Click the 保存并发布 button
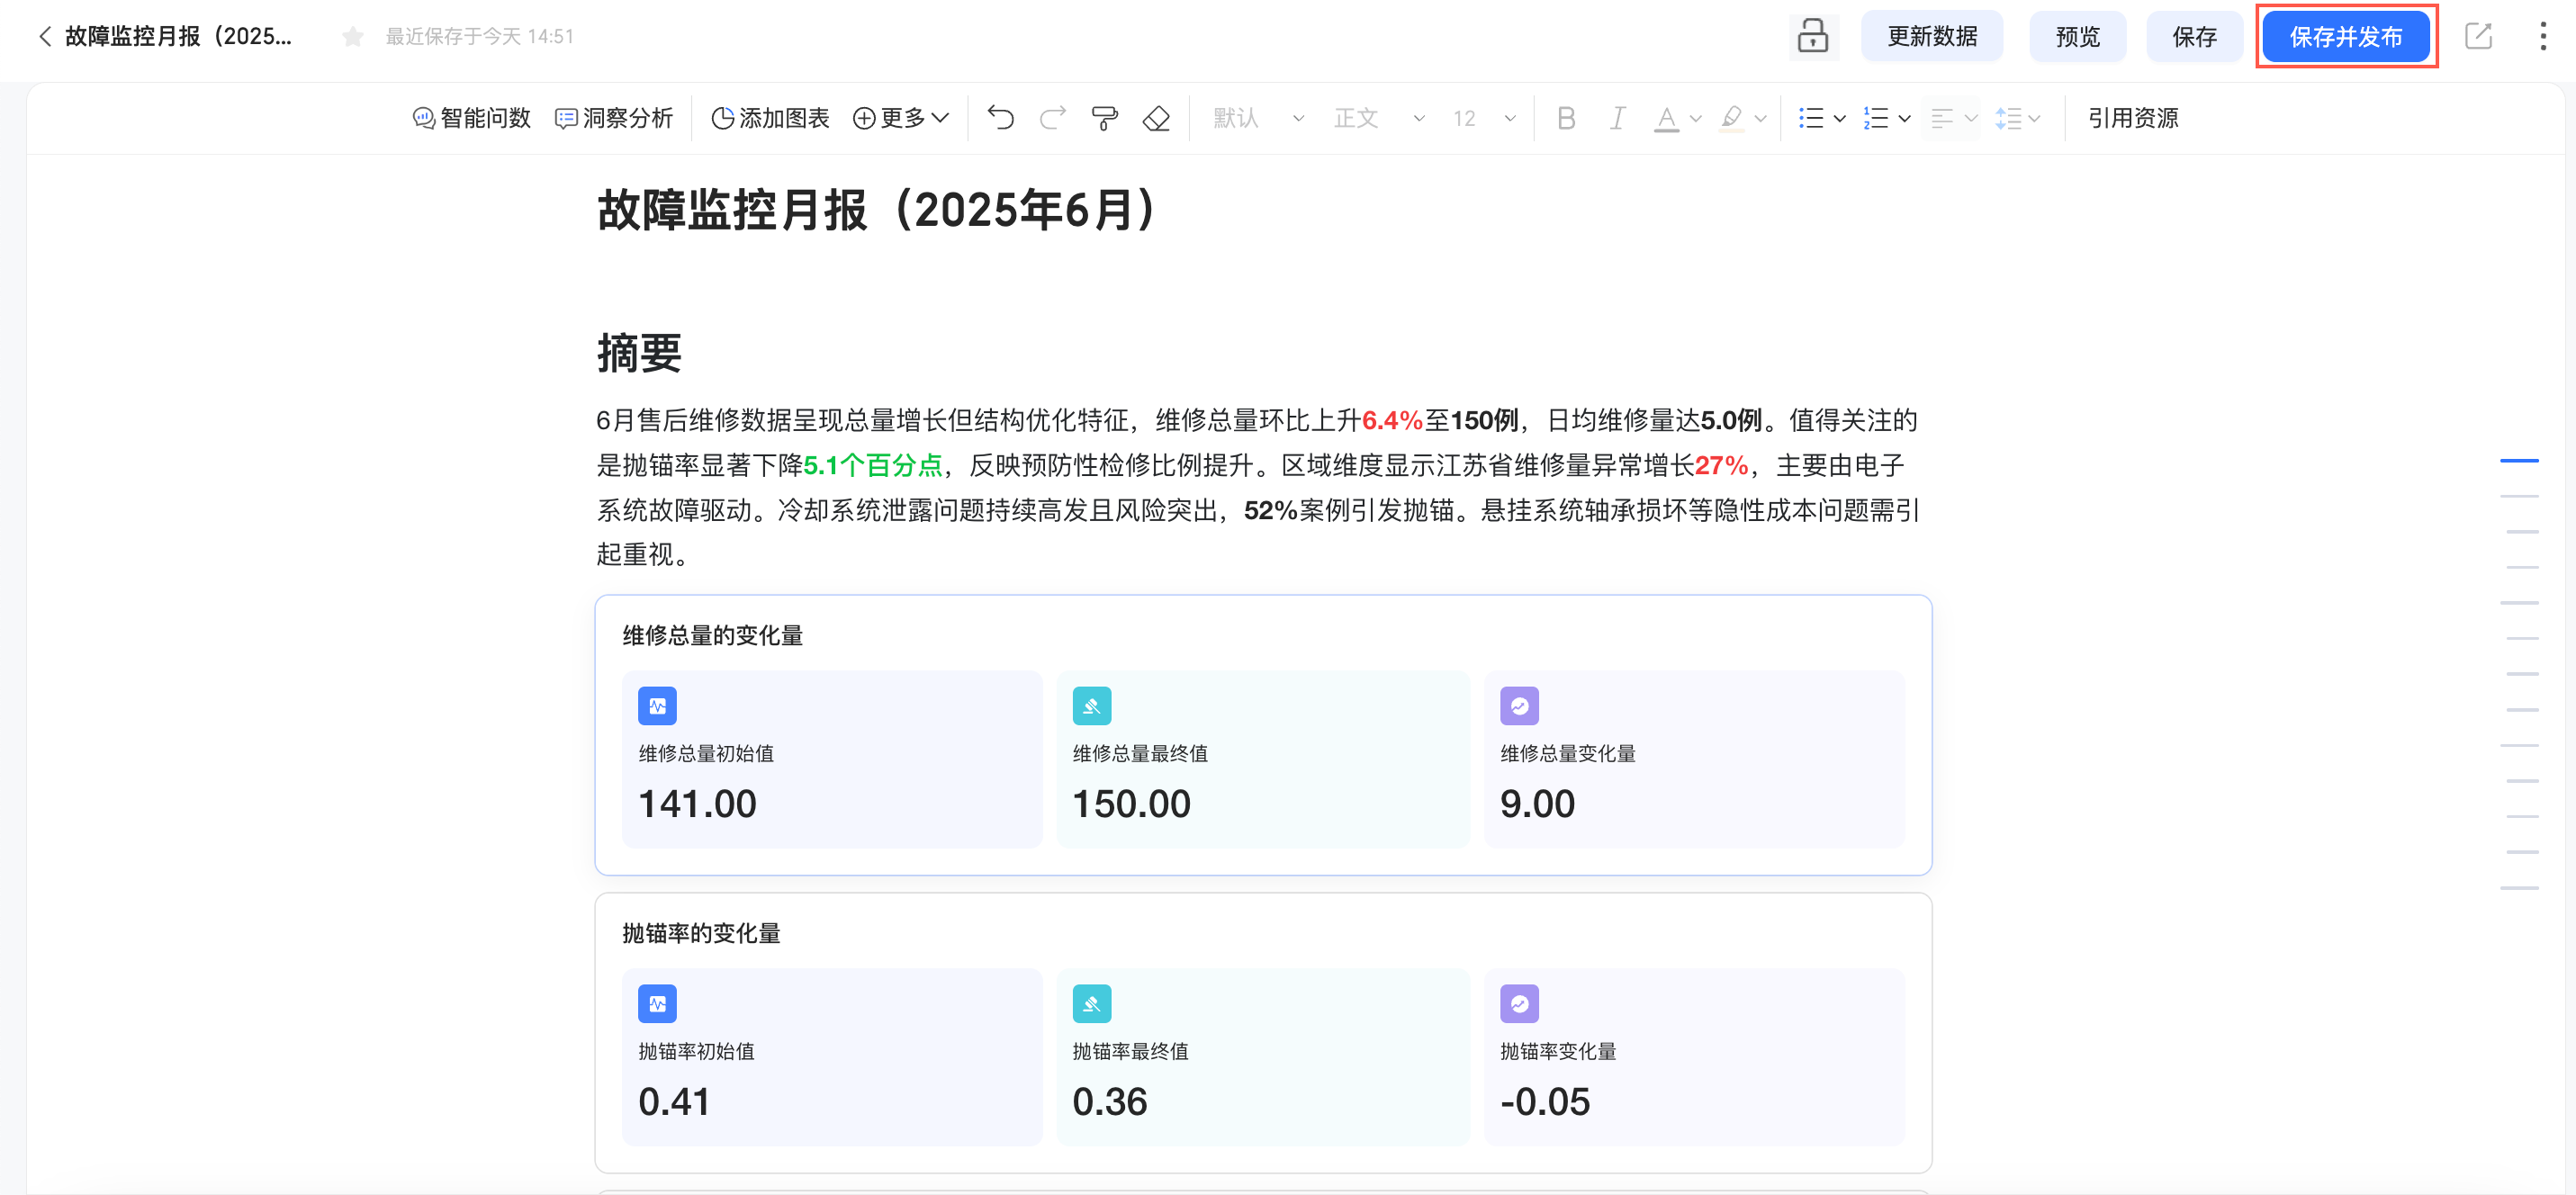 click(2345, 37)
